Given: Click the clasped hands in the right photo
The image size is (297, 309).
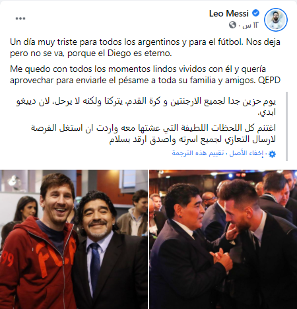Looking at the screenshot, I should [221, 259].
